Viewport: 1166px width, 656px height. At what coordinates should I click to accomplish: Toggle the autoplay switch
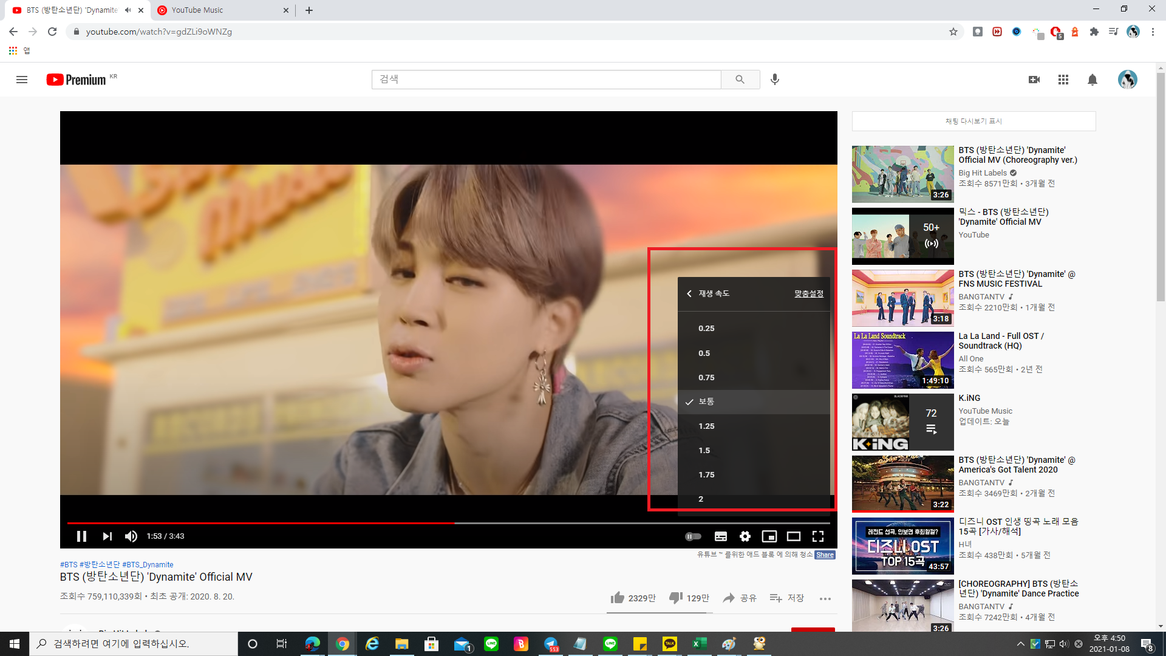693,536
